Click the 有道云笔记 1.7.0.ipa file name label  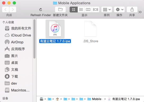[x=55, y=41]
